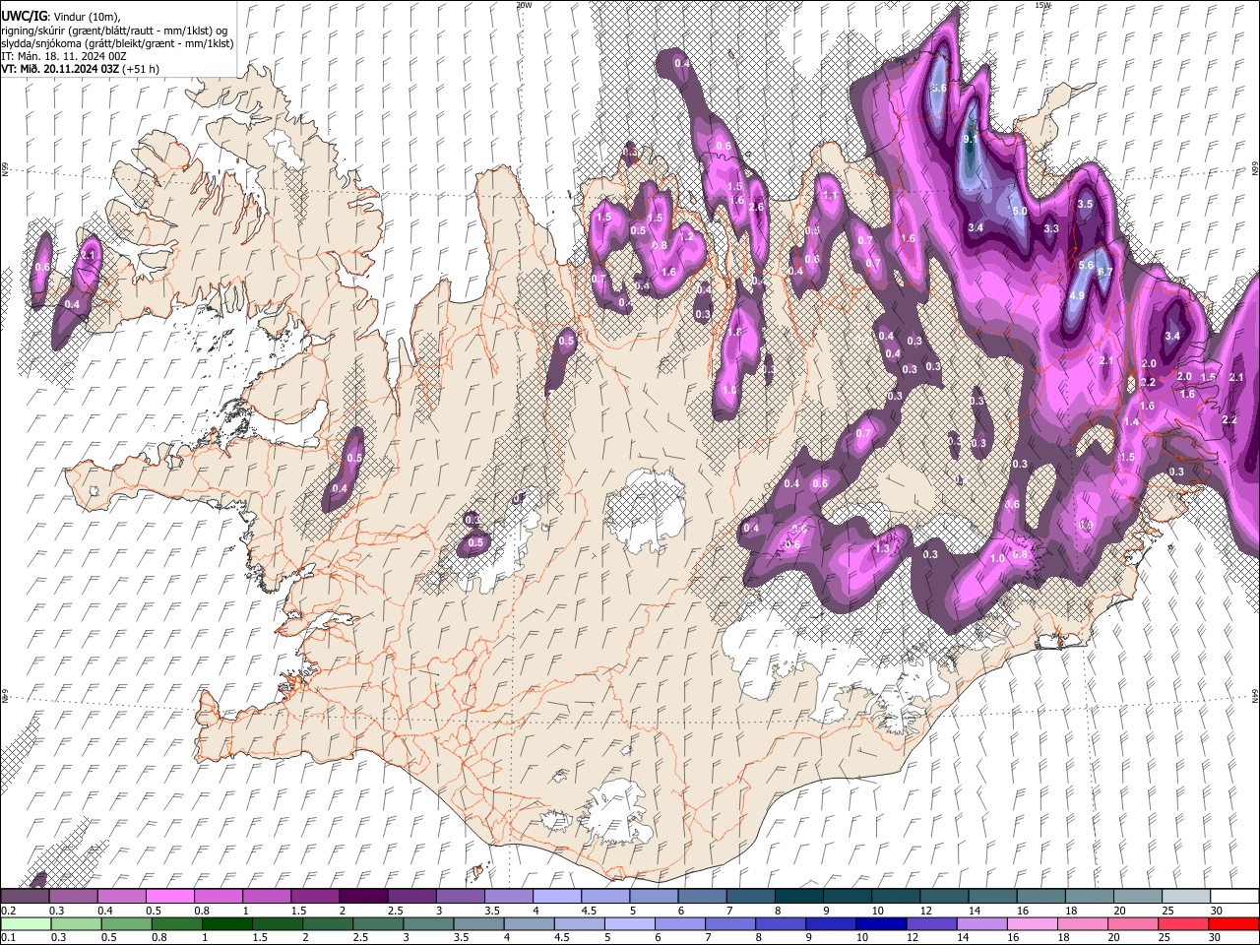Click the 'slydda/snjókoma' description line in the header
Viewport: 1260px width, 945px height.
click(117, 43)
